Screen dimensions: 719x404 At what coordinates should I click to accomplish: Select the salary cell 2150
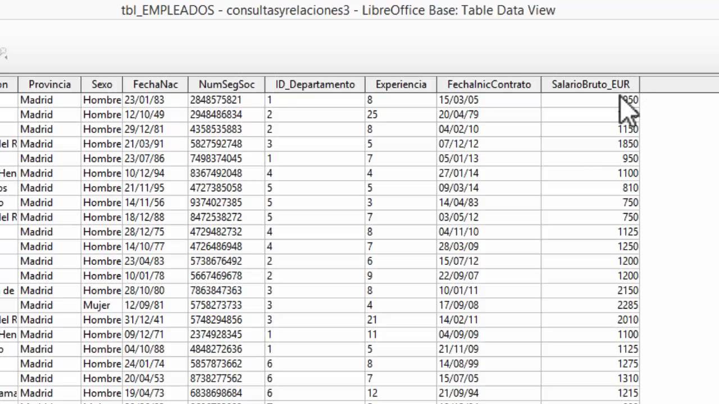590,290
